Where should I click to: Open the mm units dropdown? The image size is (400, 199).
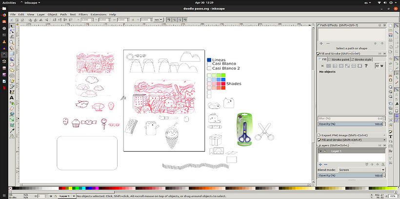[x=158, y=19]
